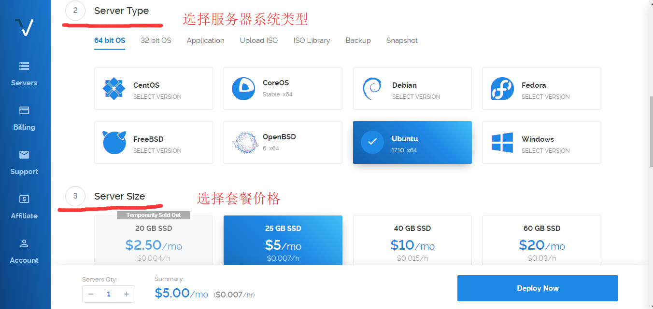Click the Vultr logo in the sidebar

(24, 27)
